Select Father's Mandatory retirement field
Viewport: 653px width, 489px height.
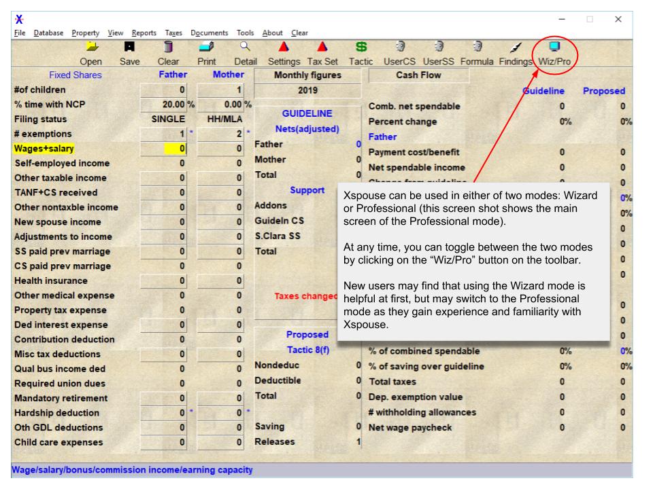point(163,399)
